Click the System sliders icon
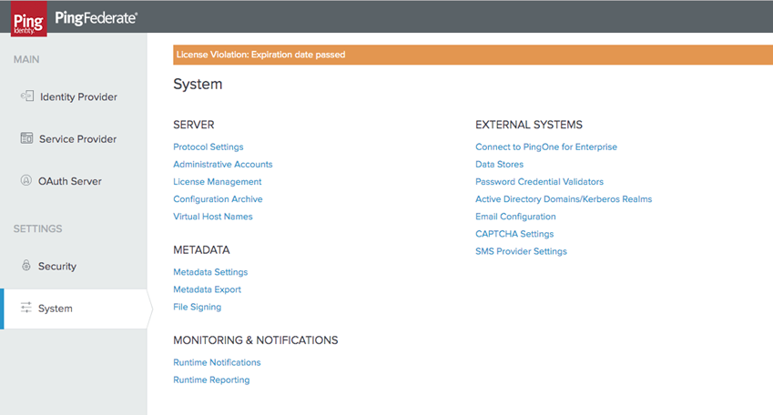This screenshot has height=415, width=773. [x=26, y=308]
